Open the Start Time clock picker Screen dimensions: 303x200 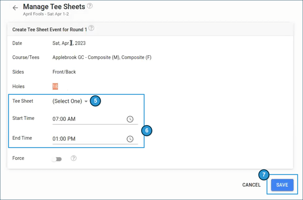point(130,119)
